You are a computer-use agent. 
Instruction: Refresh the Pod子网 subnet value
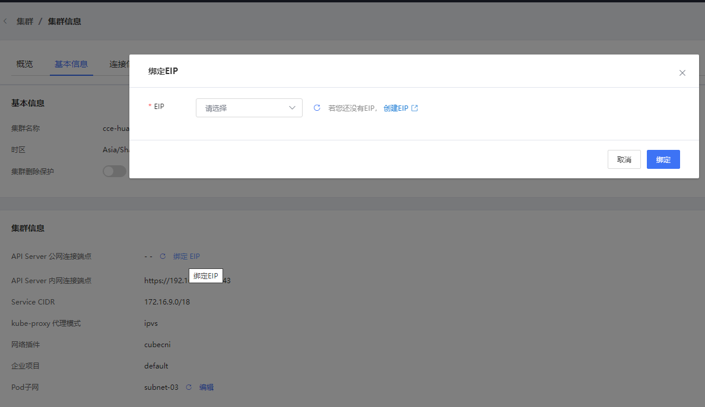tap(189, 387)
